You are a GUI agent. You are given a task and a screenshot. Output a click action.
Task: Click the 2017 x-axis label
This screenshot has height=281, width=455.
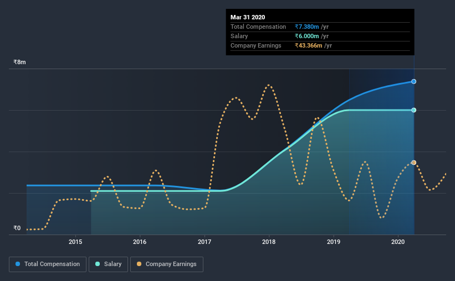(205, 242)
